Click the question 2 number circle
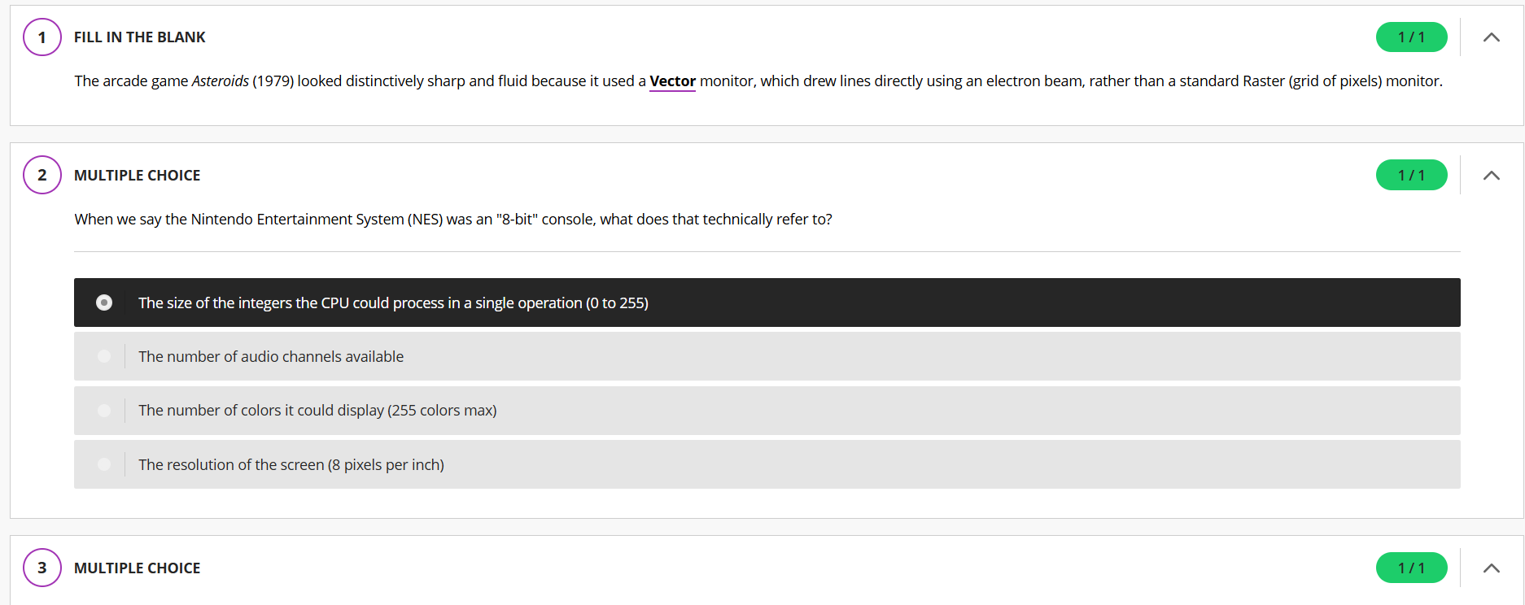This screenshot has width=1525, height=605. point(42,176)
